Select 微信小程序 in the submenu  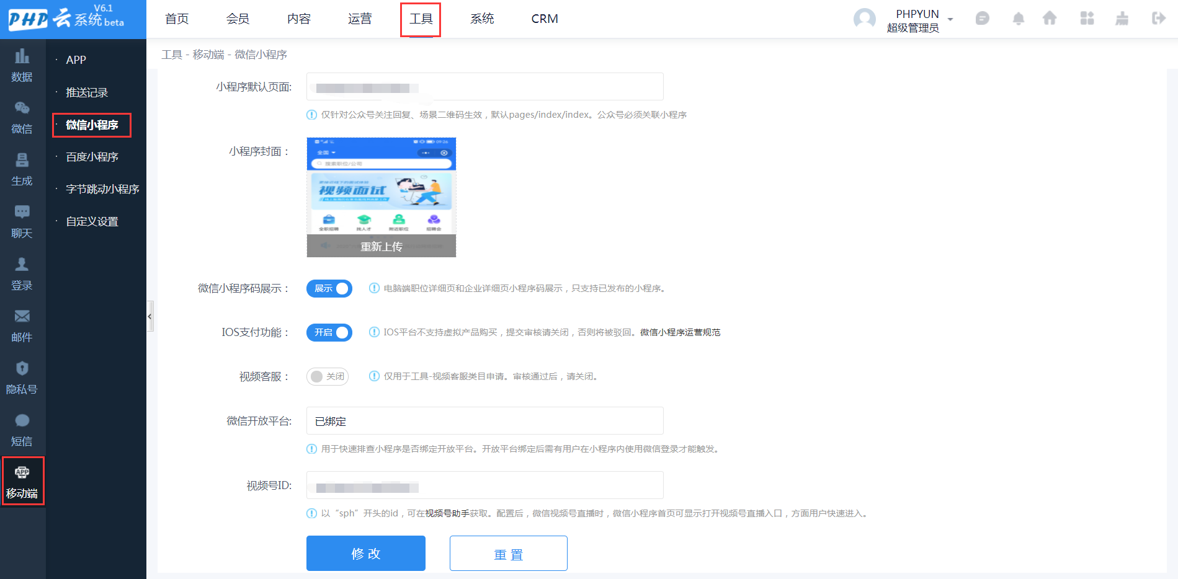pyautogui.click(x=92, y=125)
